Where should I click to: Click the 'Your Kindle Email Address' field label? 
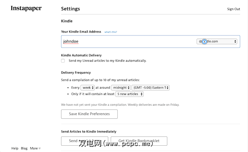click(x=81, y=32)
